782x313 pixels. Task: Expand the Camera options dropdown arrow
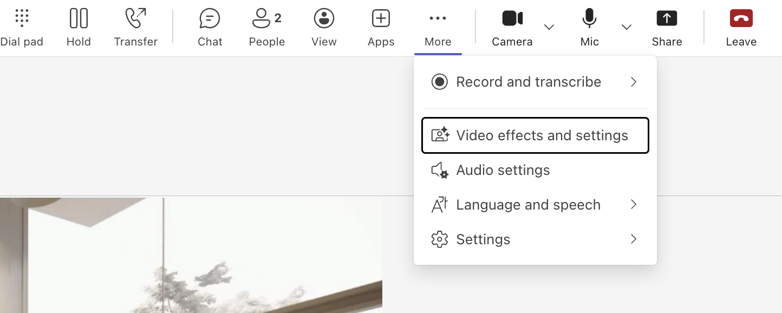coord(549,27)
